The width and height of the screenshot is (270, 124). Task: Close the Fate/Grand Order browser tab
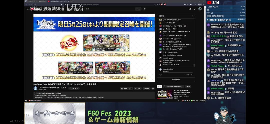[69, 1]
